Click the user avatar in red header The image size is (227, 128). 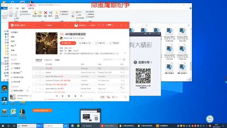[x=76, y=25]
